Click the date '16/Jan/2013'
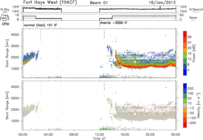203x140 pixels. click(162, 3)
